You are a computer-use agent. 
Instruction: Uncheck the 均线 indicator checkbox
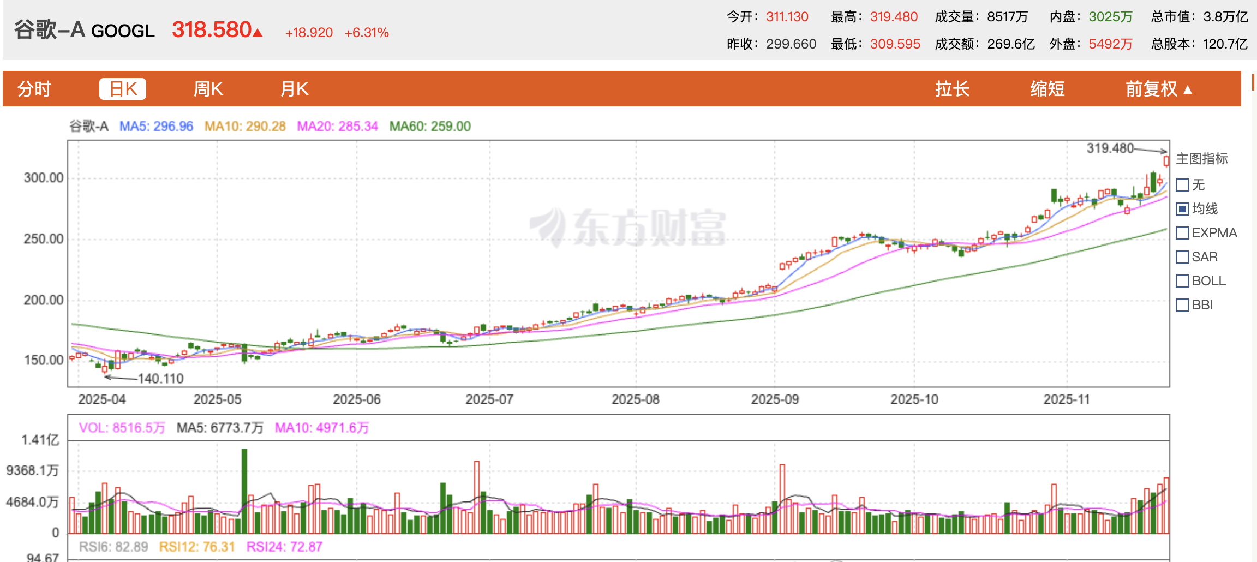click(x=1182, y=208)
